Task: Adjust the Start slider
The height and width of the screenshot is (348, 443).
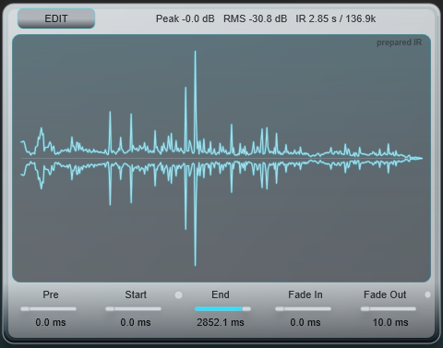Action: pyautogui.click(x=133, y=308)
